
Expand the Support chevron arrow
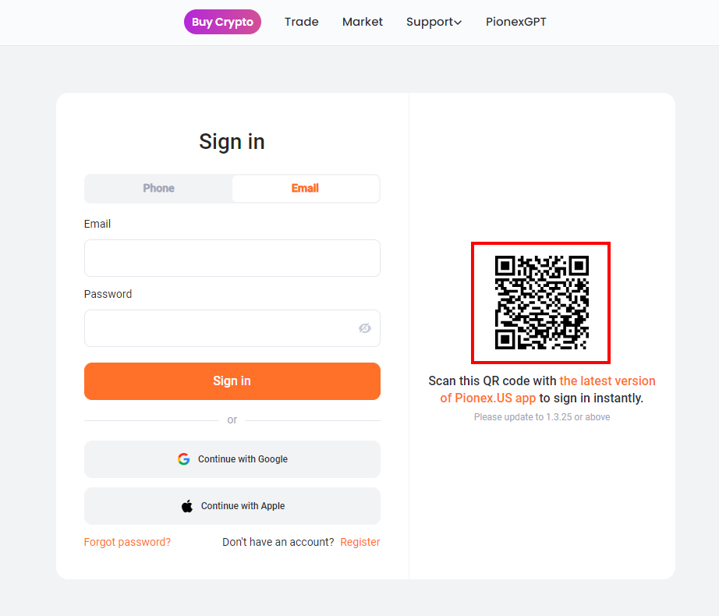point(458,22)
